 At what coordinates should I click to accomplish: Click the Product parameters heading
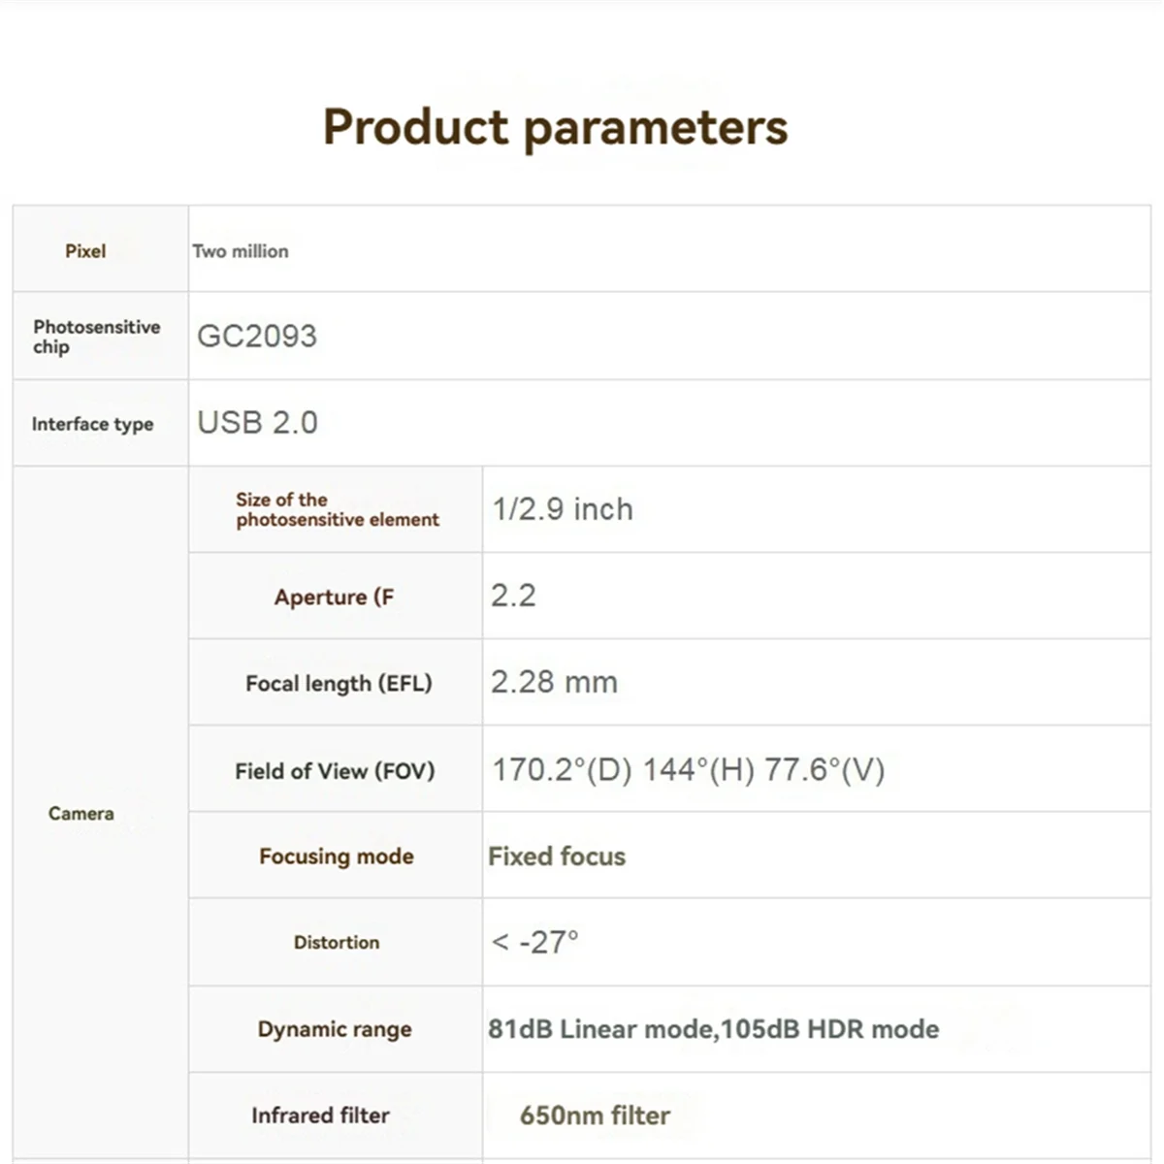pyautogui.click(x=555, y=127)
